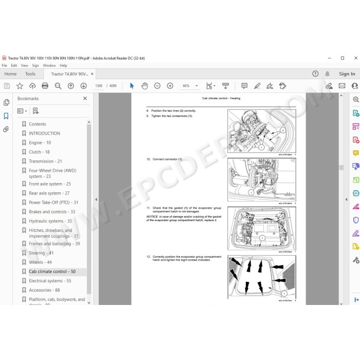Open Electrical systems - 55 bookmark
The image size is (360, 360).
(x=50, y=281)
